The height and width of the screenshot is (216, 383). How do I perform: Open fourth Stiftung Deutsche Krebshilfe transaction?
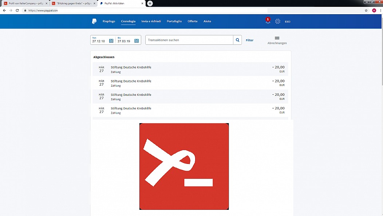(x=190, y=110)
